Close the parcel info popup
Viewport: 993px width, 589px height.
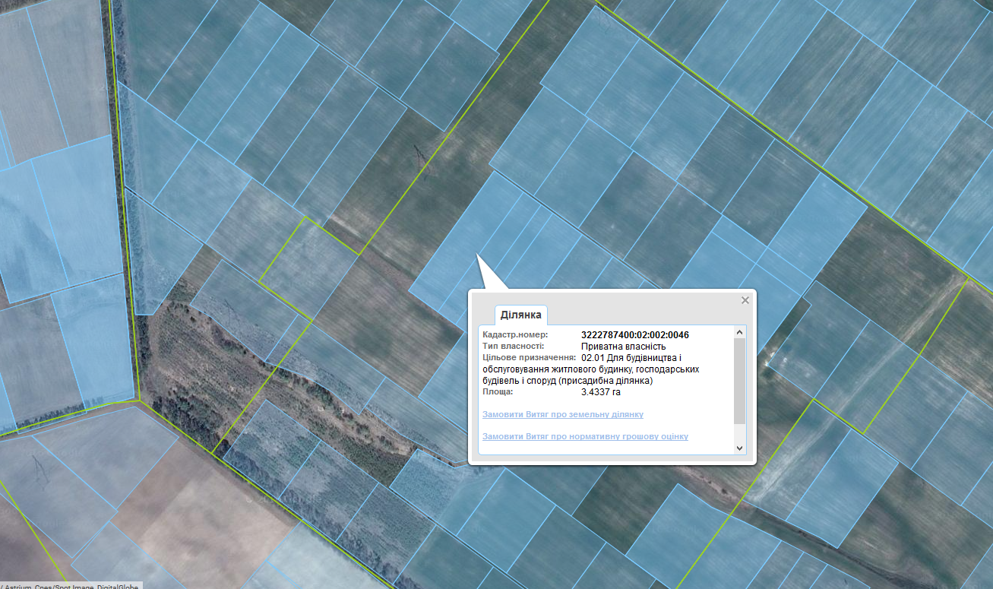(745, 300)
